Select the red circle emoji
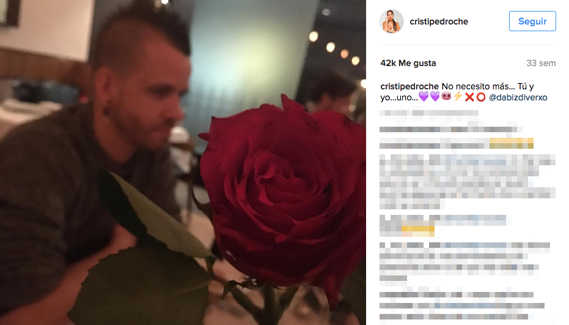569x325 pixels. click(x=481, y=97)
